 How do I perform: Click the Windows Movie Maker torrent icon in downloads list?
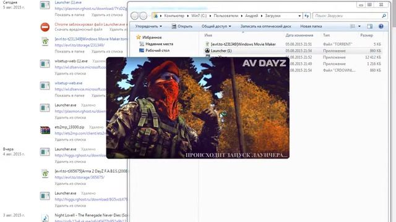tap(45, 41)
